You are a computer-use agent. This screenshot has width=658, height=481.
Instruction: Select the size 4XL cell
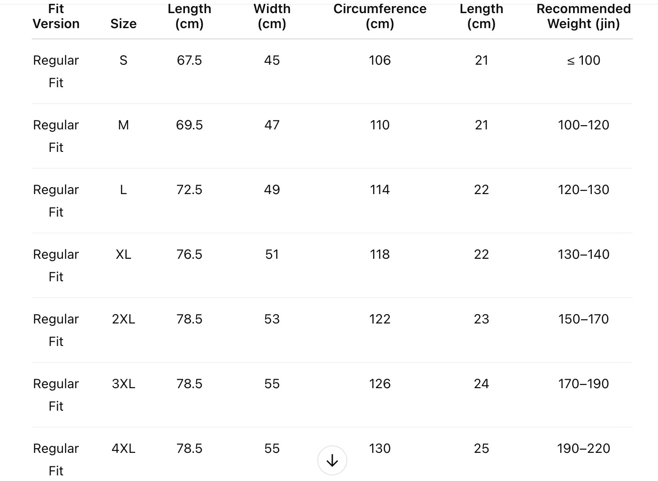pyautogui.click(x=123, y=448)
